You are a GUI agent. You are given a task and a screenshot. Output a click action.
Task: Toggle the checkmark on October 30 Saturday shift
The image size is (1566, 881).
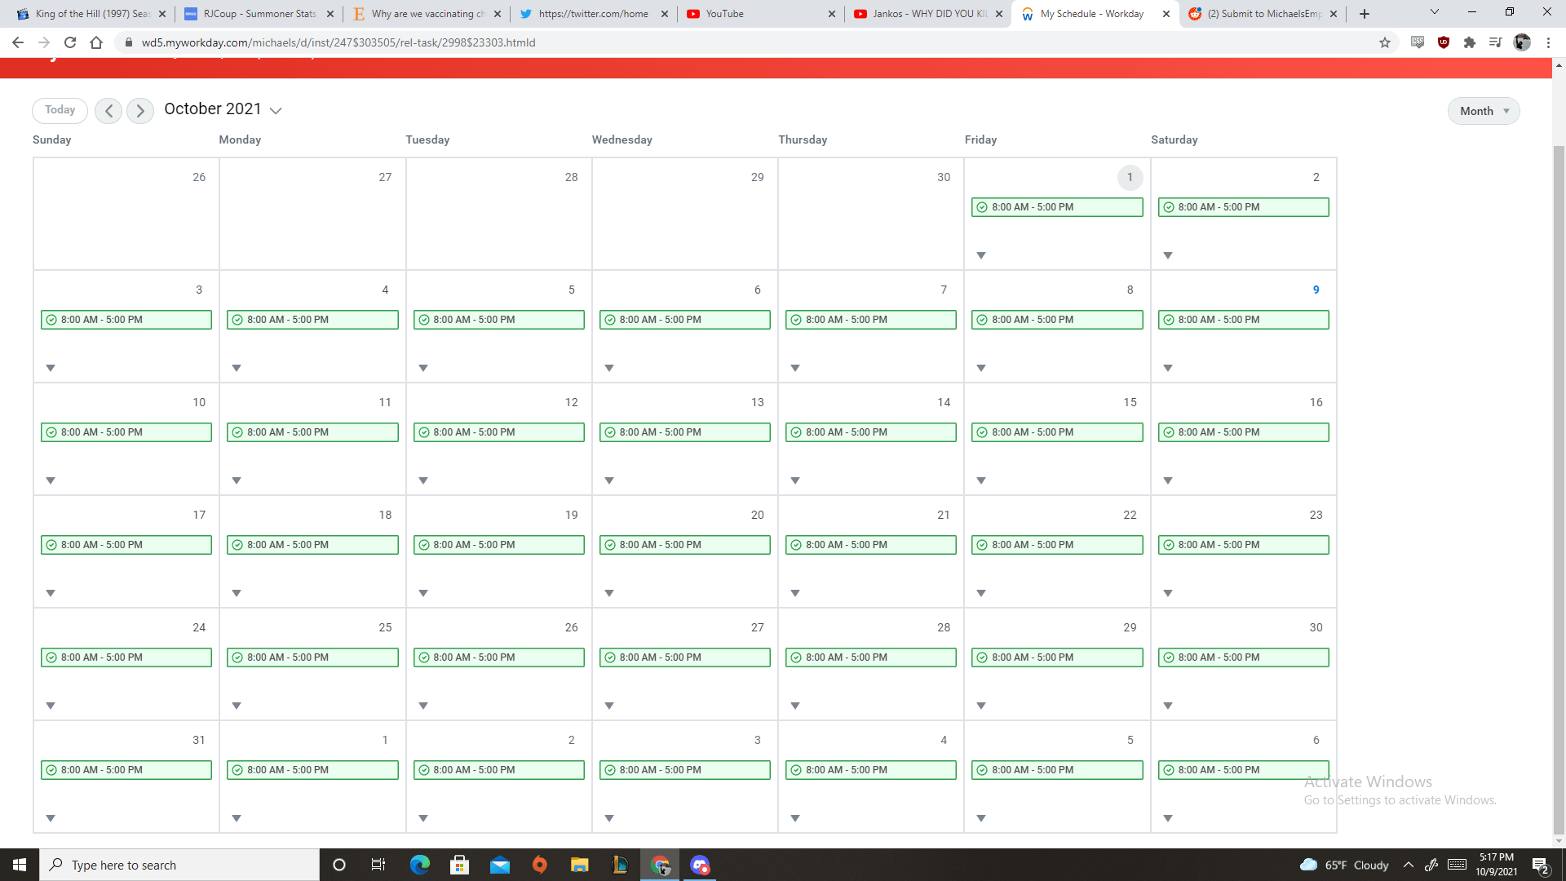[1169, 657]
